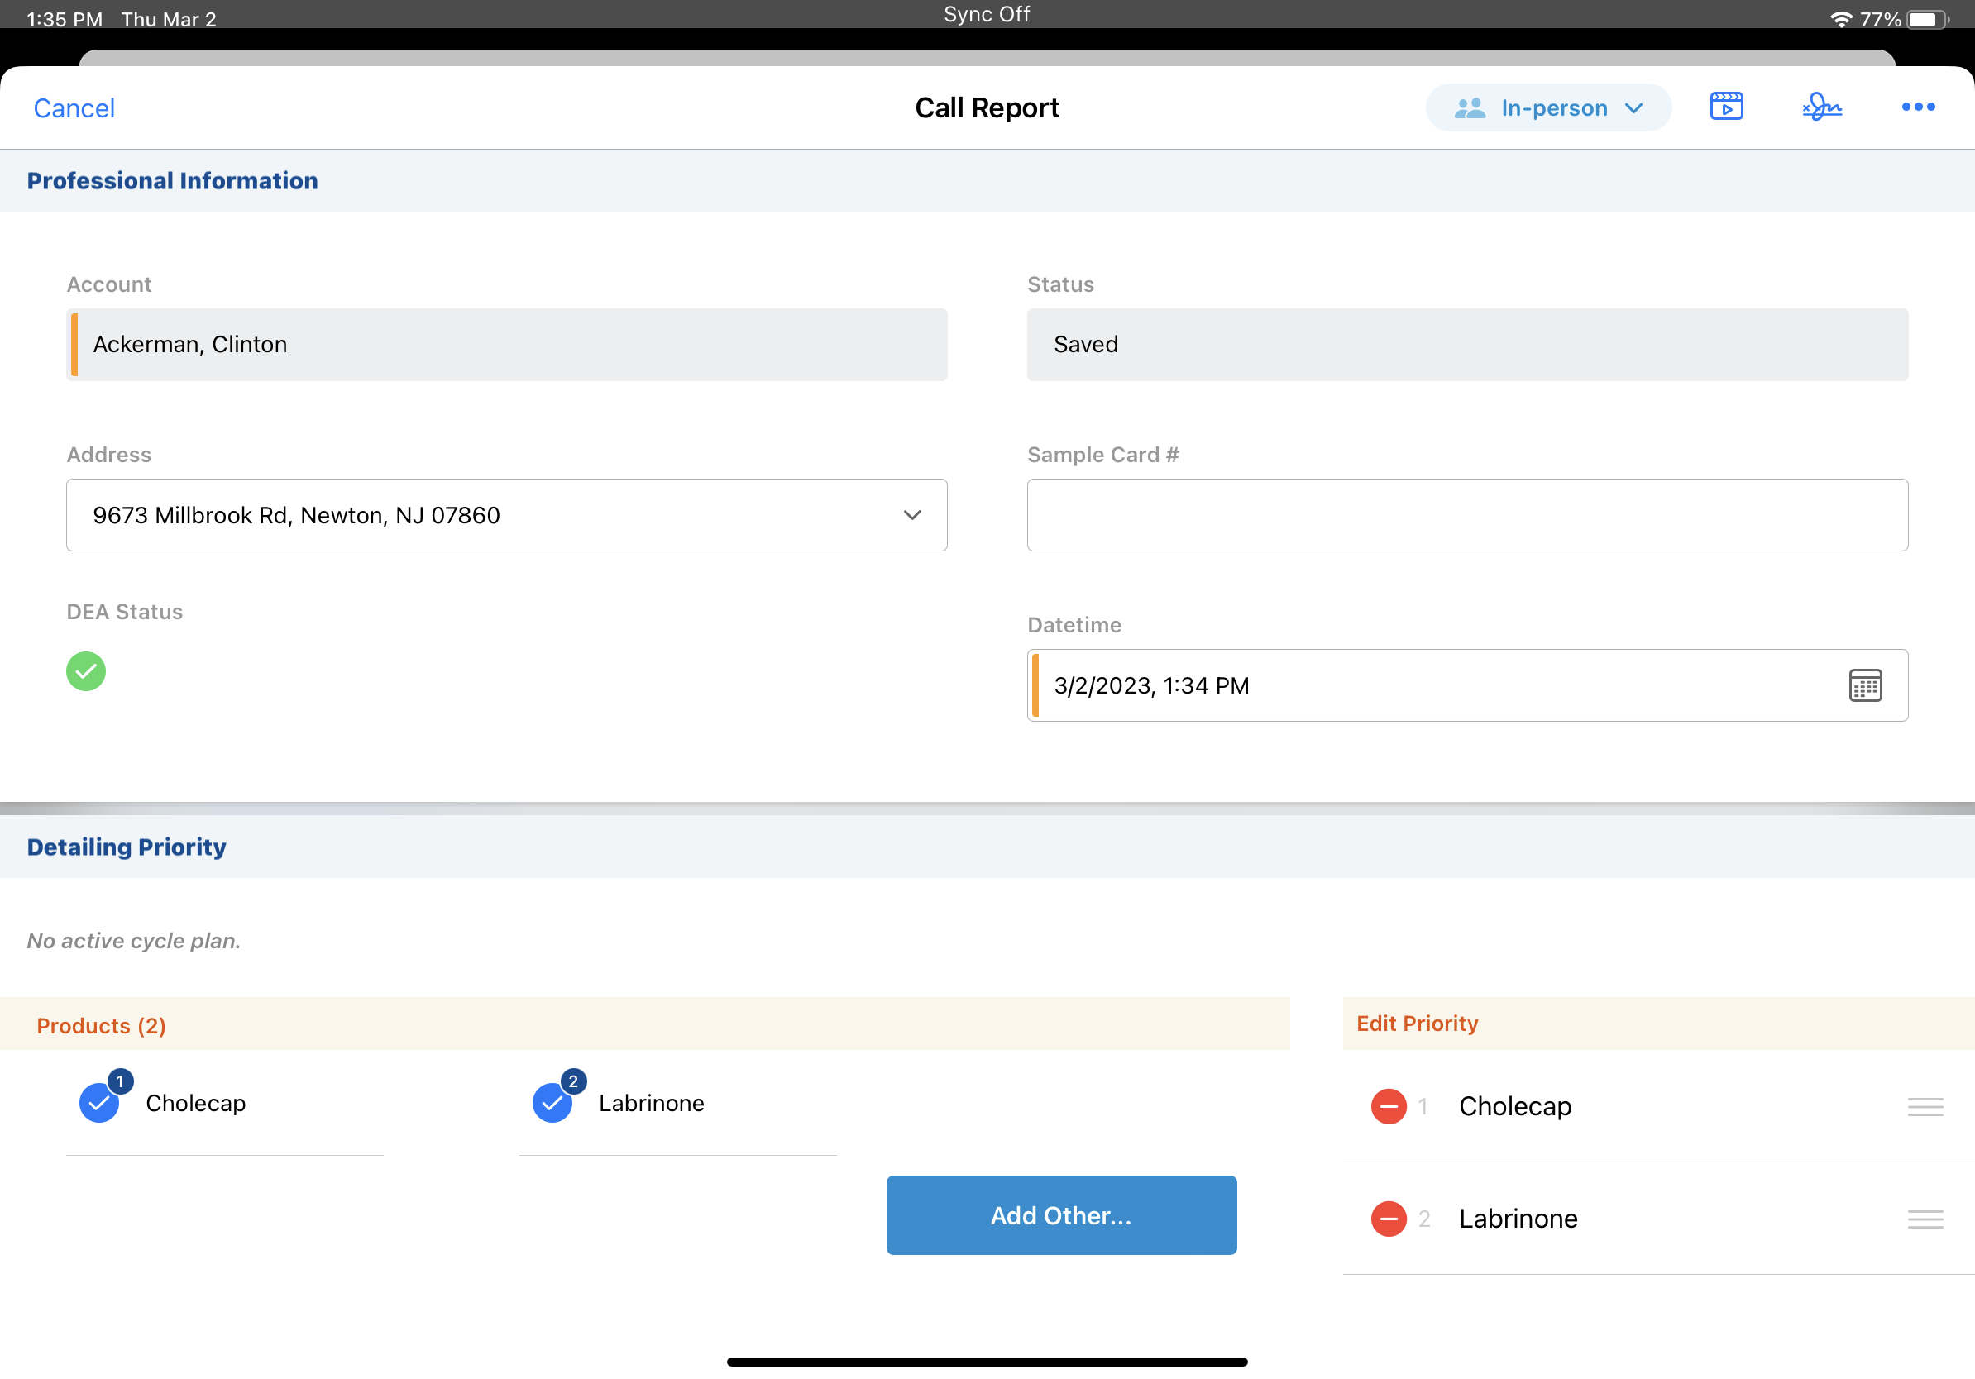Remove Labrinone using red minus icon
This screenshot has width=1975, height=1379.
tap(1388, 1219)
